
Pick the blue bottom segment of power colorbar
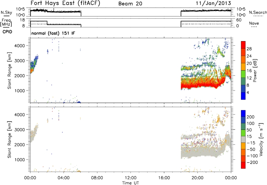pos(243,96)
